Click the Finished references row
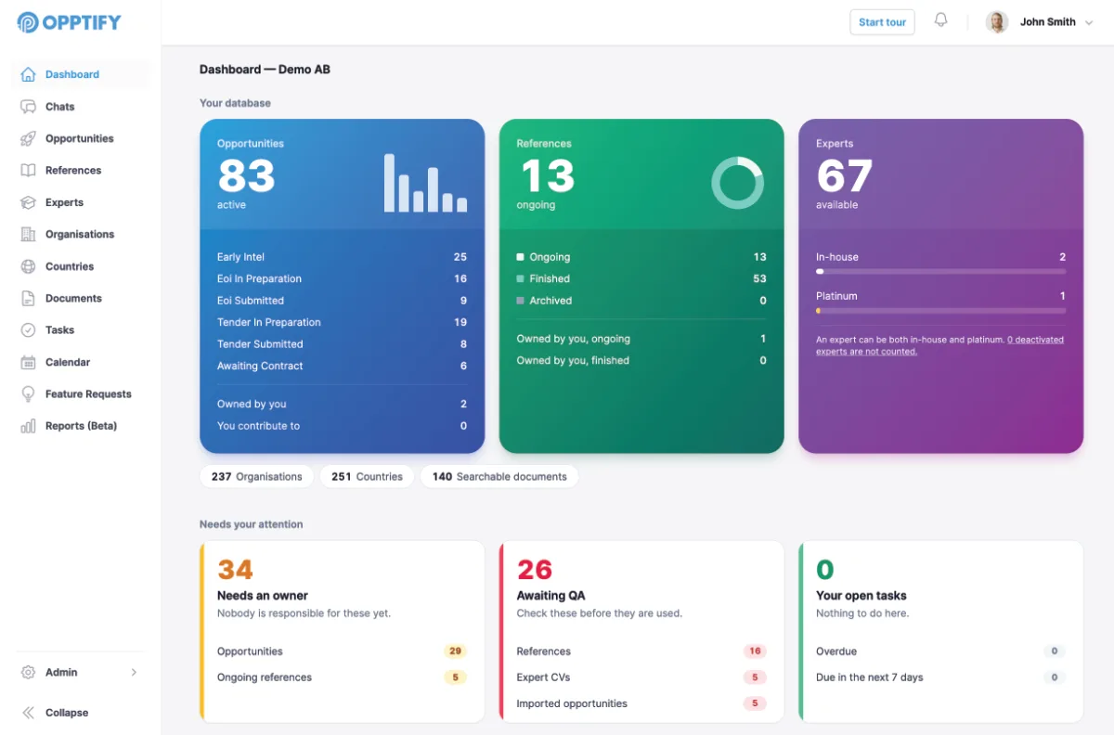The width and height of the screenshot is (1114, 735). (641, 278)
